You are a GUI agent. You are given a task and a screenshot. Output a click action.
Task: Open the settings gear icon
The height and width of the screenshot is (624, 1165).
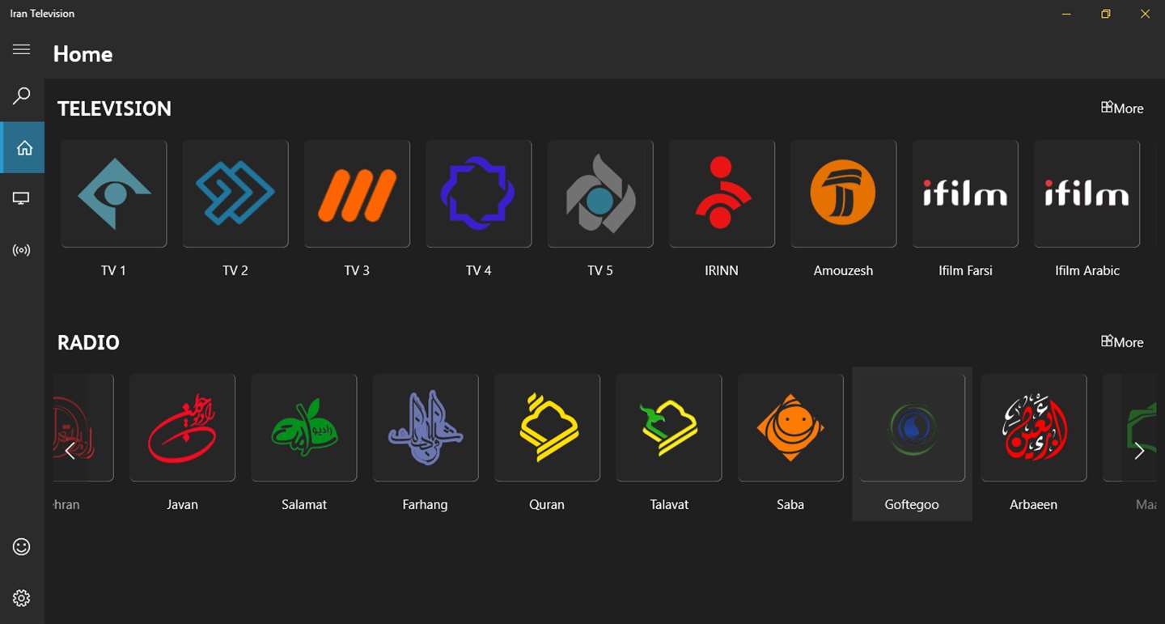[x=22, y=598]
